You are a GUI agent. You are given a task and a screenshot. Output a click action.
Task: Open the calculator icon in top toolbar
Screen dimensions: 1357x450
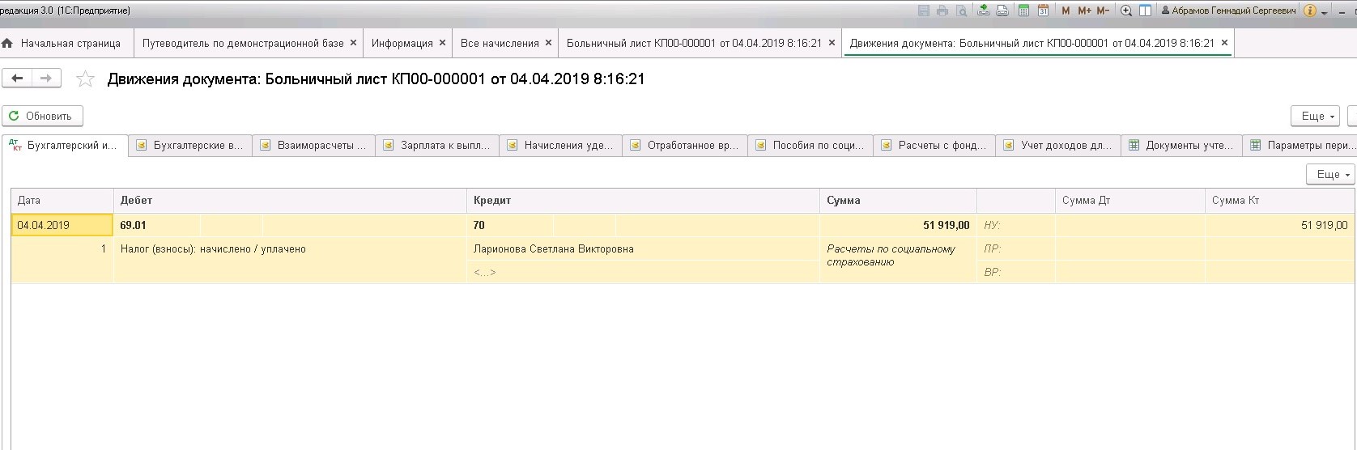(x=1023, y=11)
